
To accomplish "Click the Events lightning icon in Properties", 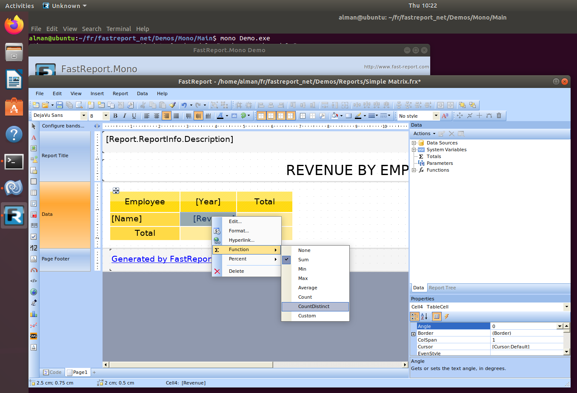I will 446,317.
